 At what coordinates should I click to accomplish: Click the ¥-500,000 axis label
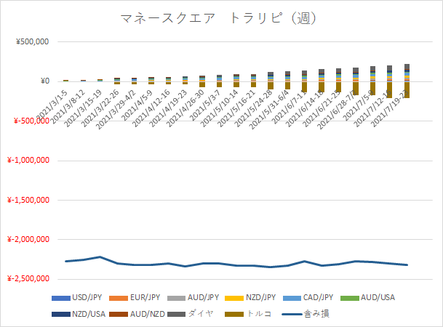tap(32, 121)
